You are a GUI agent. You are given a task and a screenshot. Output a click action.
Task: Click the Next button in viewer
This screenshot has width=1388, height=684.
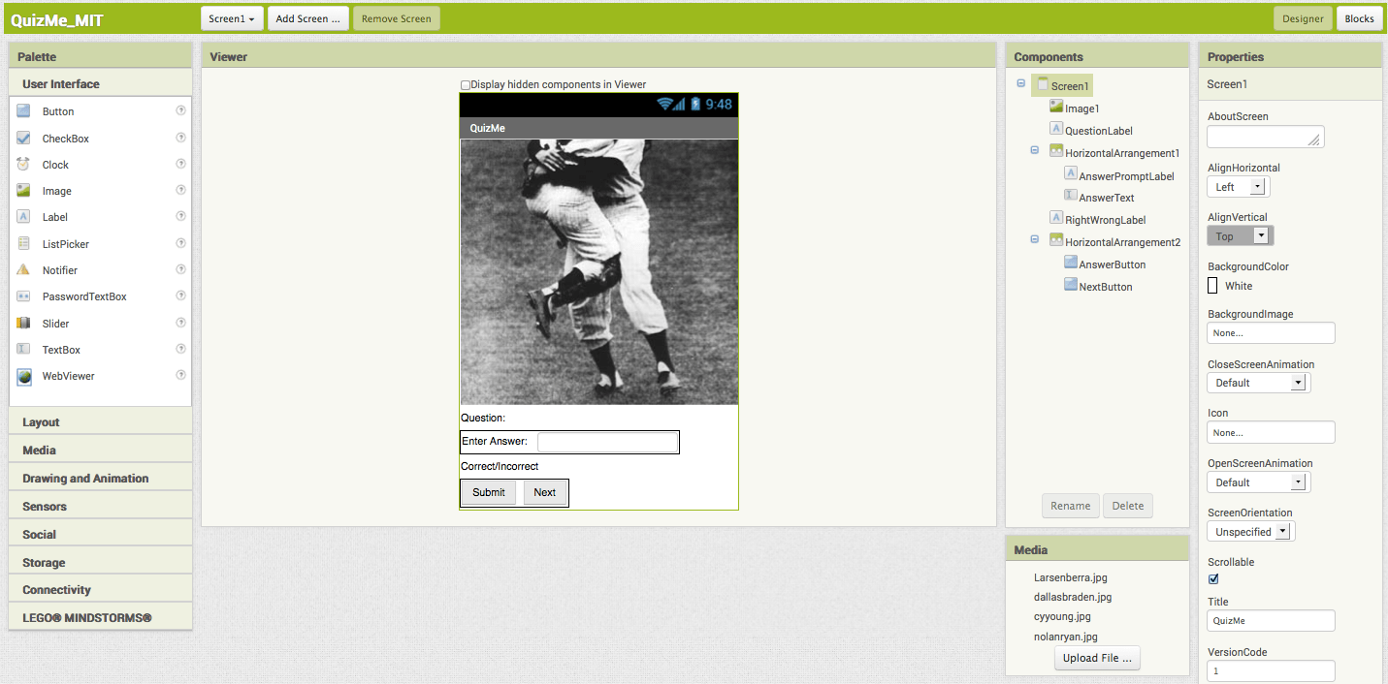tap(545, 492)
